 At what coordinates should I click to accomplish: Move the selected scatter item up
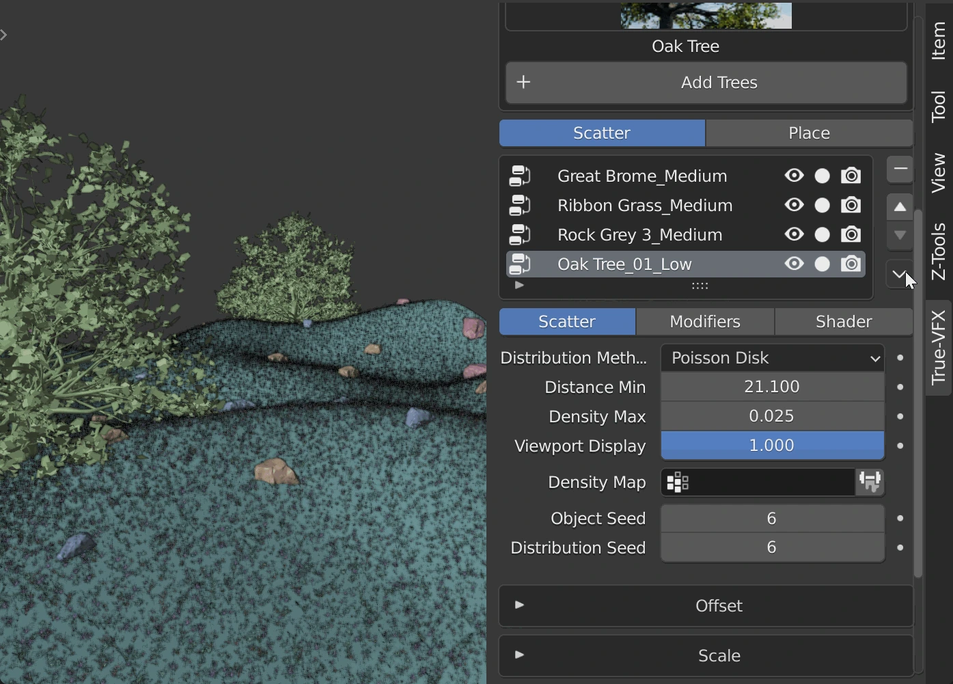[900, 206]
